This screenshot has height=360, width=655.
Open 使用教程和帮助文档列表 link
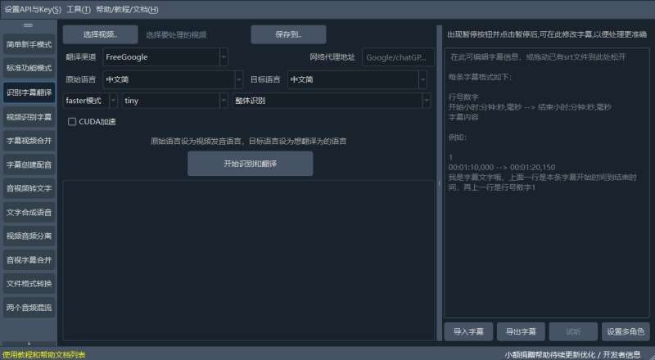44,354
